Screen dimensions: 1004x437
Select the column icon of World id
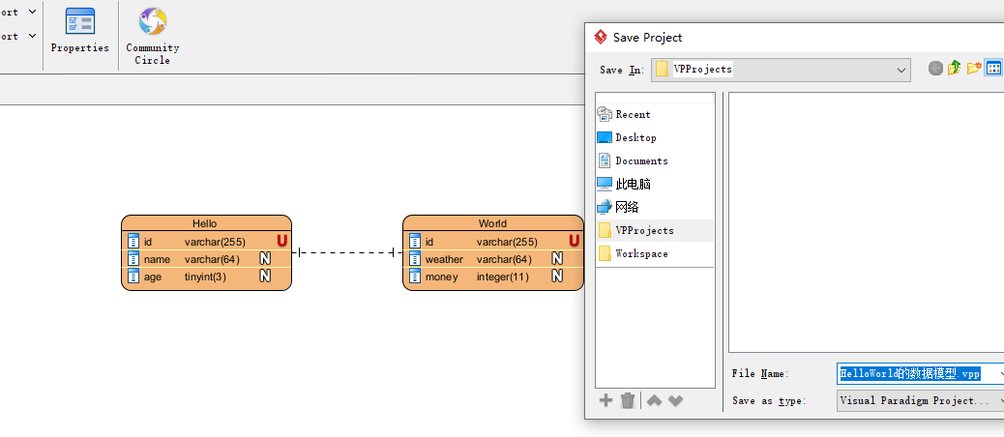point(415,241)
